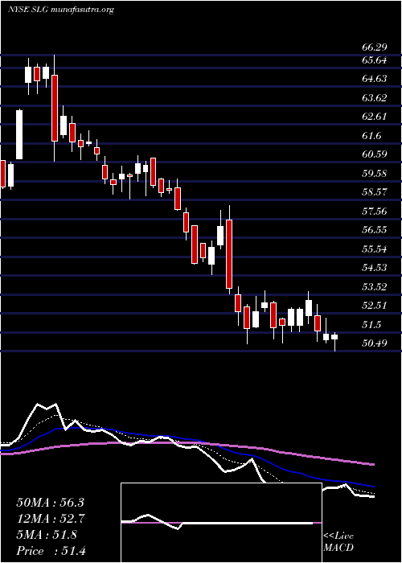Screen dimensions: 402x563
Task: Click the 66.29 price axis label
Action: (374, 48)
